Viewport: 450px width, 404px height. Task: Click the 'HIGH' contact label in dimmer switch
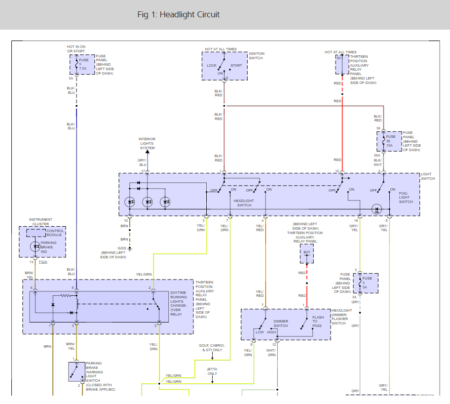[271, 332]
